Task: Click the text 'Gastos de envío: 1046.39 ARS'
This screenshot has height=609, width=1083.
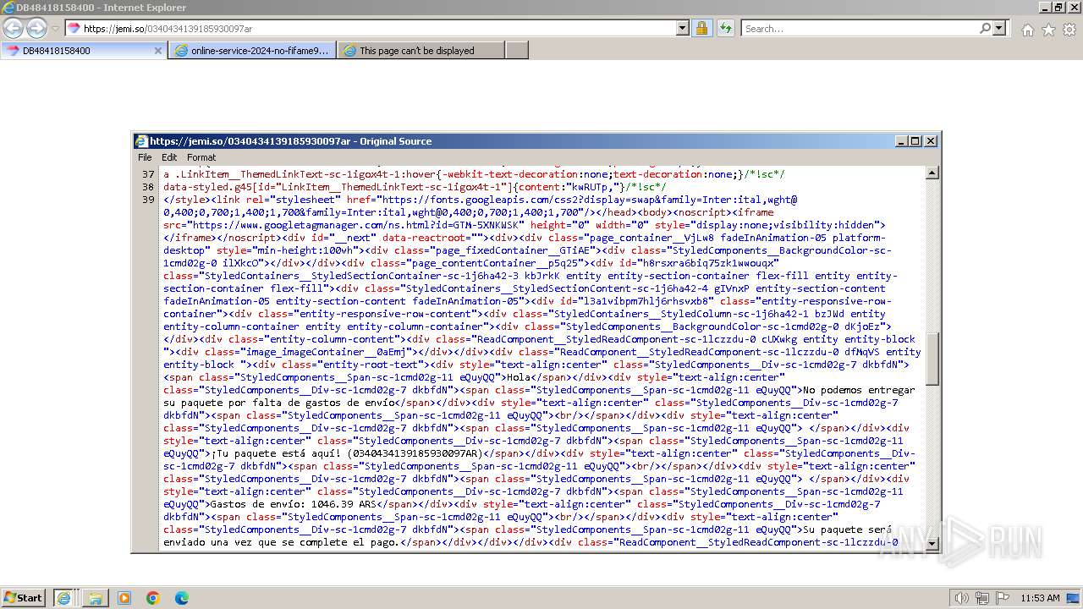Action: tap(293, 504)
